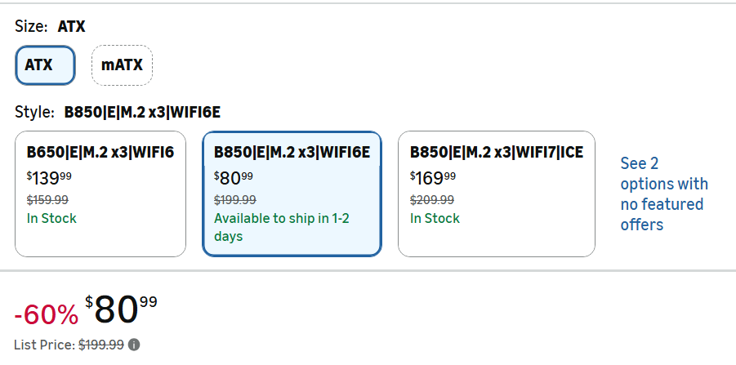Click the $80.99 price inside the selected style card

coord(234,177)
